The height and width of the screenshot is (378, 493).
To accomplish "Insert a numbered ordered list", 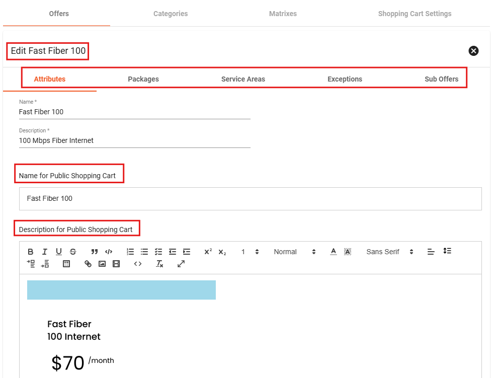I will tap(130, 252).
